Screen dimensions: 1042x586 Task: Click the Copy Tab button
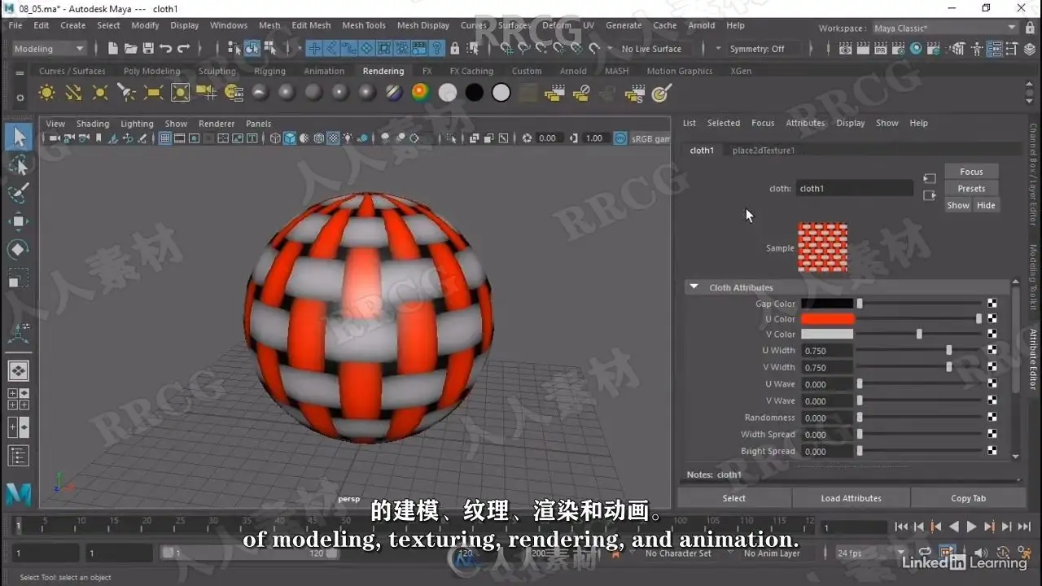[x=968, y=498]
